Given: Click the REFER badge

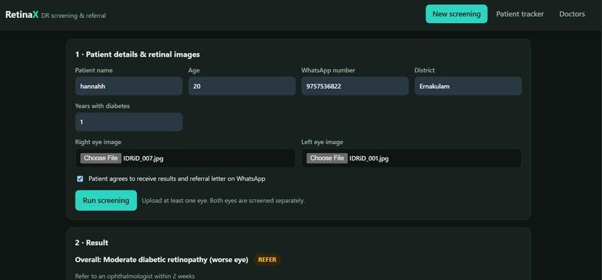Looking at the screenshot, I should [x=267, y=260].
